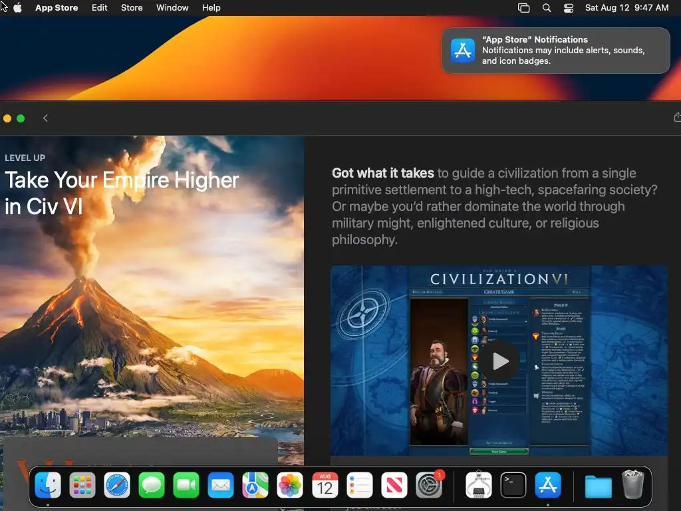
Task: Show the date and time panel
Action: (626, 8)
